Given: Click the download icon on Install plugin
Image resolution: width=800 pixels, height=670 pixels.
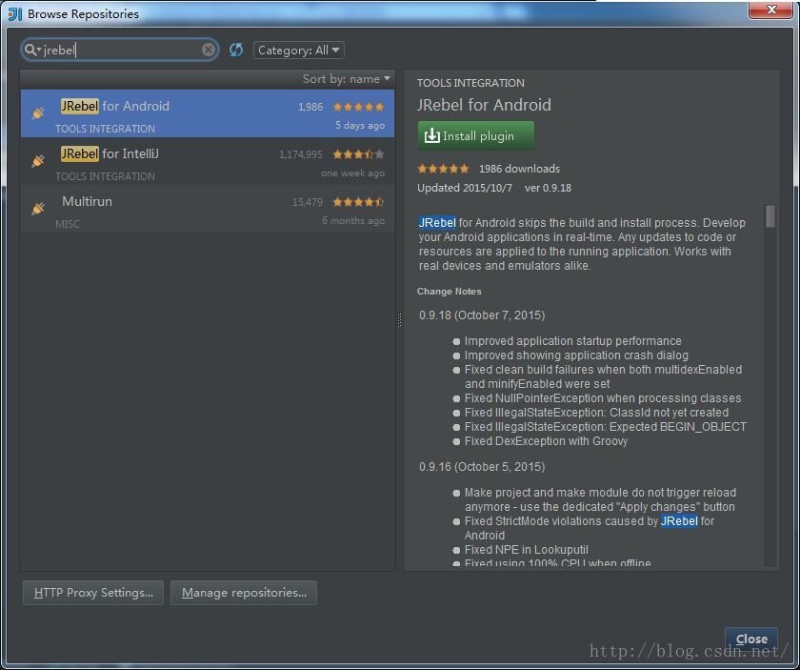Looking at the screenshot, I should (431, 136).
